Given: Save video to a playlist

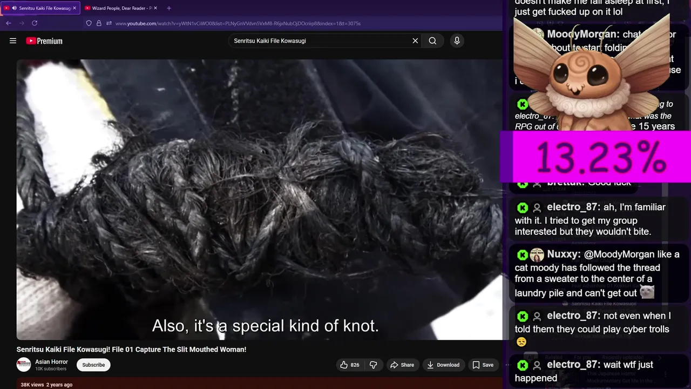Looking at the screenshot, I should (x=483, y=365).
